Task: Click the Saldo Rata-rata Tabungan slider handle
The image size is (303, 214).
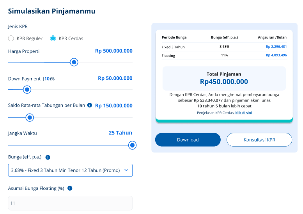Action: click(x=29, y=118)
